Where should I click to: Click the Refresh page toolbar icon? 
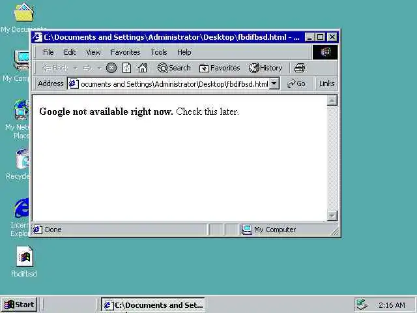(126, 68)
